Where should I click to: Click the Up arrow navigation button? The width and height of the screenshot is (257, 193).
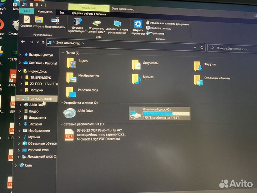[x=43, y=43]
